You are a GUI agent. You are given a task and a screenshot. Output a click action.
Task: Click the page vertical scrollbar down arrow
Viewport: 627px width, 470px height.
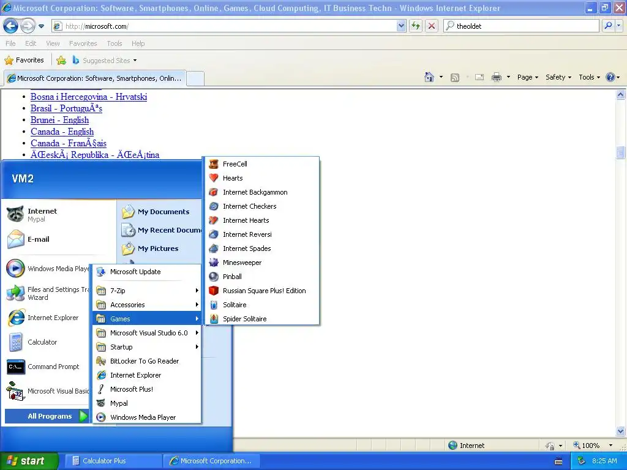coord(621,431)
